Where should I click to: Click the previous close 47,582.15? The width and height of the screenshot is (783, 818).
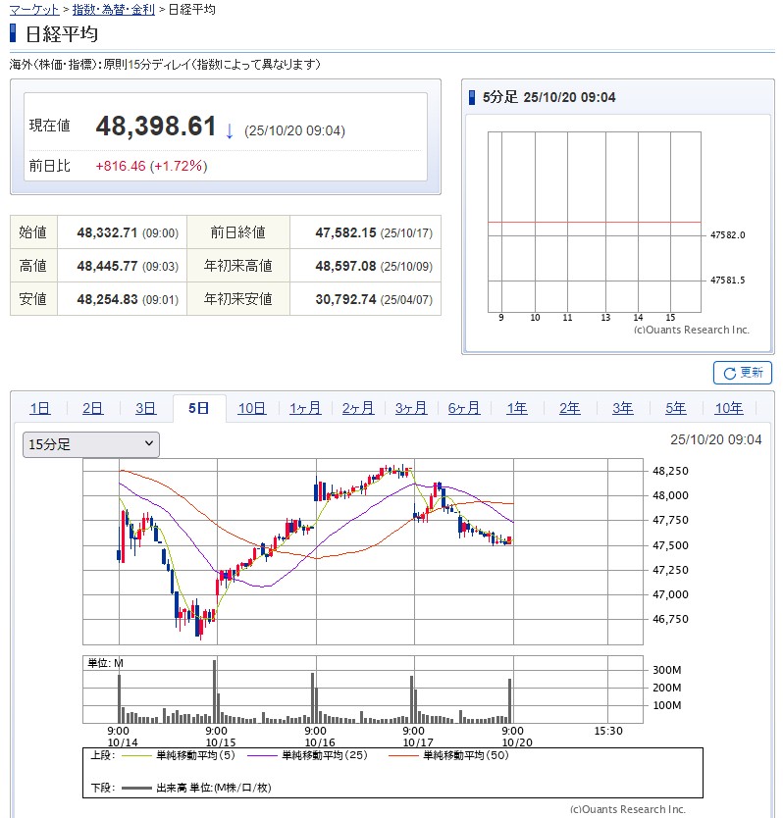[x=345, y=232]
